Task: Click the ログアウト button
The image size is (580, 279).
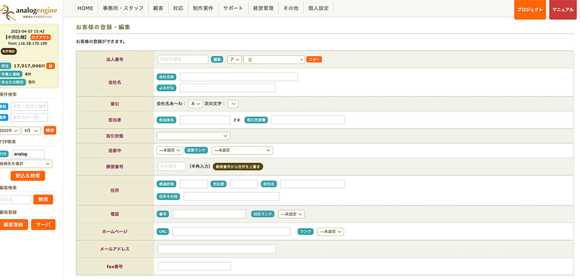Action: [x=41, y=38]
